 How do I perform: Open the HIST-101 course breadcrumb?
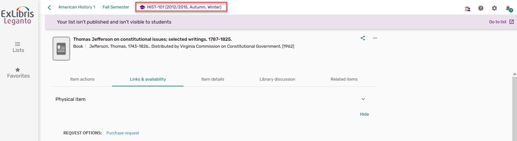click(x=181, y=7)
